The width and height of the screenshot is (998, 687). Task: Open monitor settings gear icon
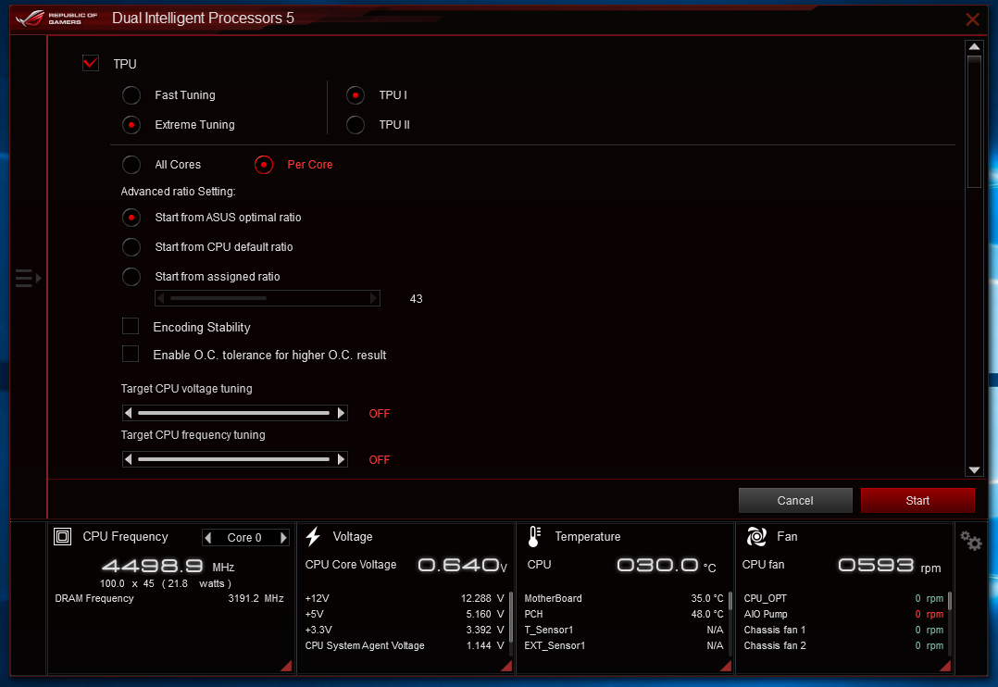click(971, 541)
